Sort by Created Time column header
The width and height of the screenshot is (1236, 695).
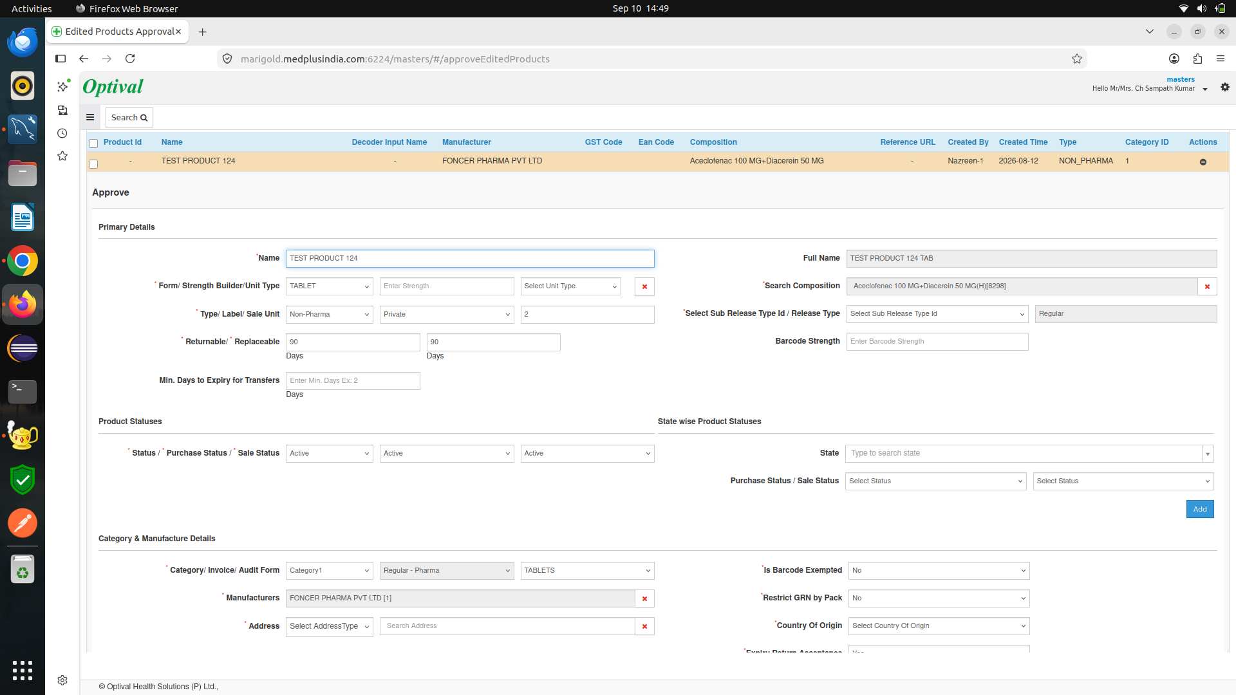1023,142
